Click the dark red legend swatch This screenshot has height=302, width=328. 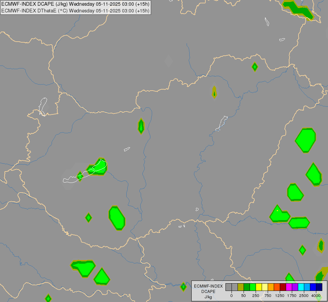click(x=283, y=287)
